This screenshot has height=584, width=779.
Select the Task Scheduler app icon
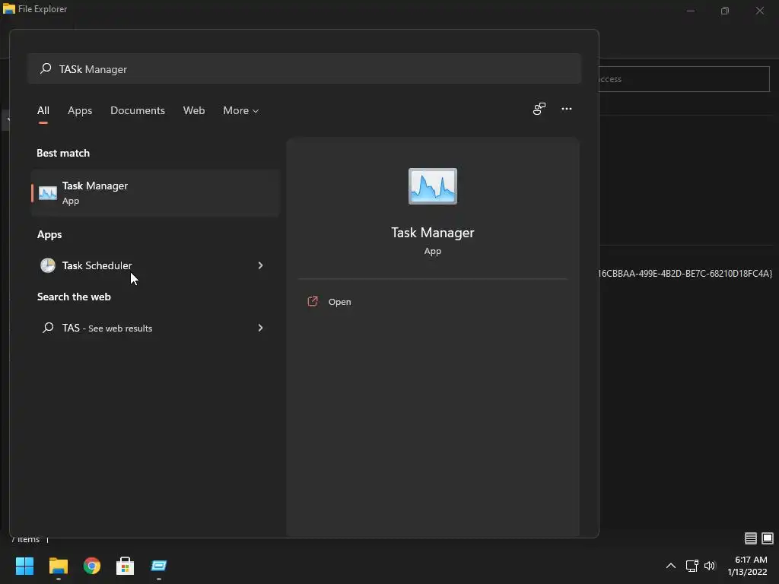pyautogui.click(x=48, y=265)
